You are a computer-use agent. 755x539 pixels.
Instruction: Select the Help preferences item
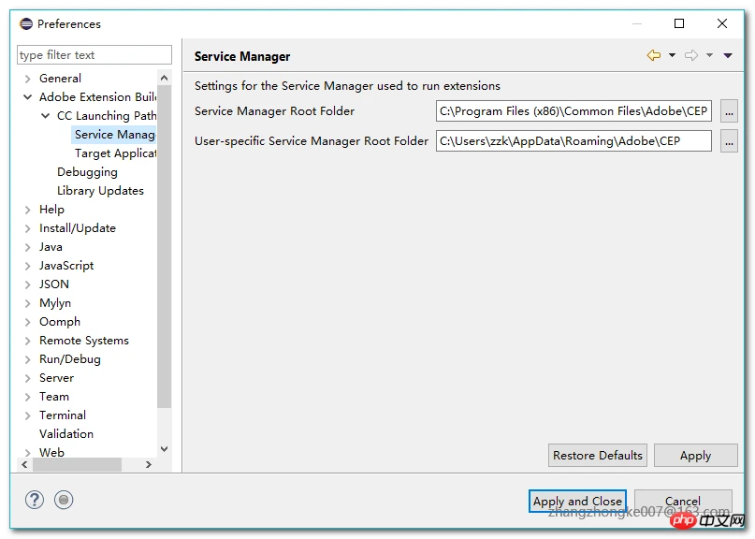click(x=51, y=210)
